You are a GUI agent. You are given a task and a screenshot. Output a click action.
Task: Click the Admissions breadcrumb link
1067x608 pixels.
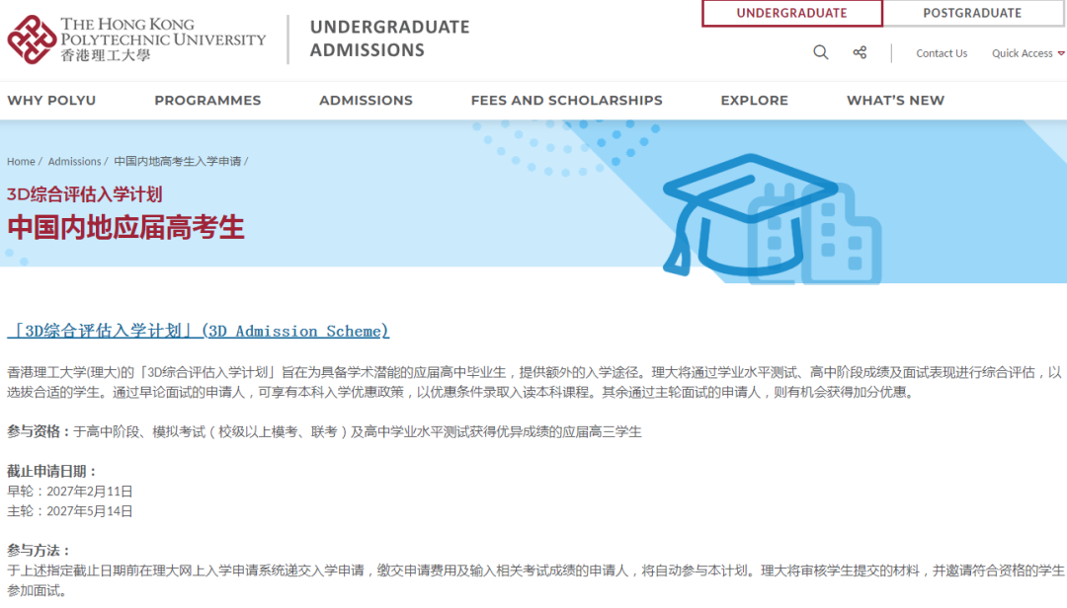pos(74,161)
